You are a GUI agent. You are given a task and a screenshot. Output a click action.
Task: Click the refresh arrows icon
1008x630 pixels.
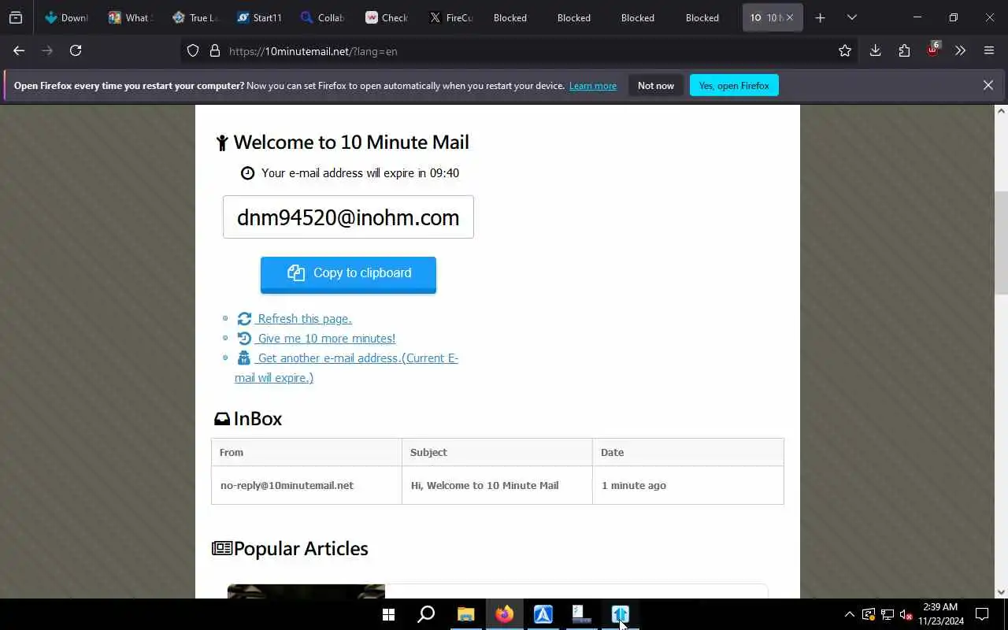click(244, 318)
